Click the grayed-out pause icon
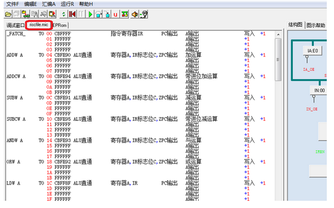The height and width of the screenshot is (208, 334). pos(81,14)
